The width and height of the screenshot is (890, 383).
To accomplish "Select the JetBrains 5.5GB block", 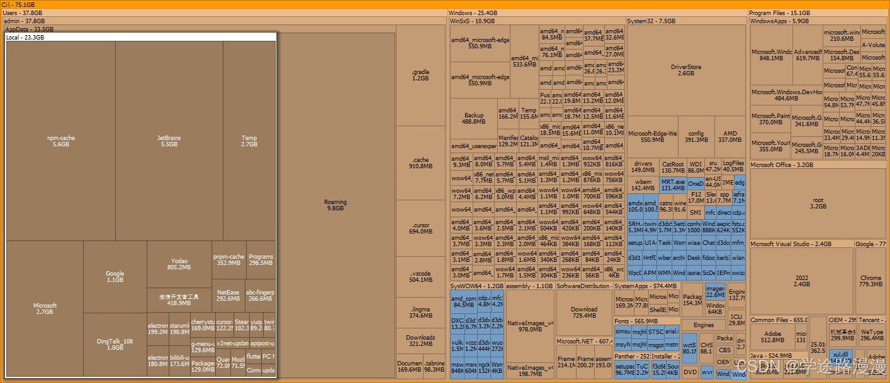I will click(169, 141).
